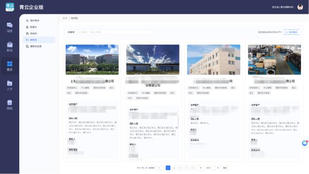Screen dimensions: 309x174
Task: Select the 需求 grid sidebar icon
Action: click(10, 66)
